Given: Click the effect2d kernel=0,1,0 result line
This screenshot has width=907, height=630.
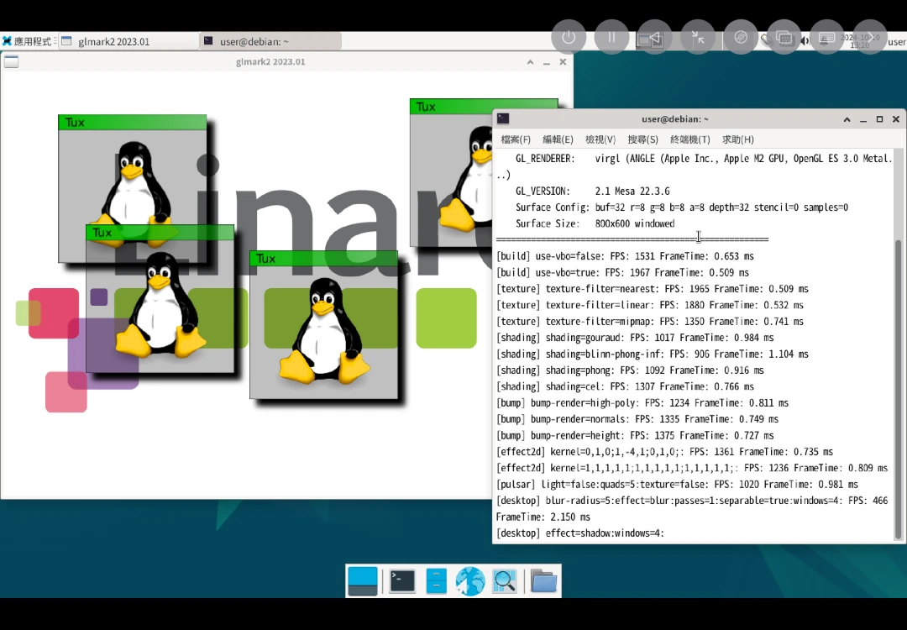Looking at the screenshot, I should [664, 451].
